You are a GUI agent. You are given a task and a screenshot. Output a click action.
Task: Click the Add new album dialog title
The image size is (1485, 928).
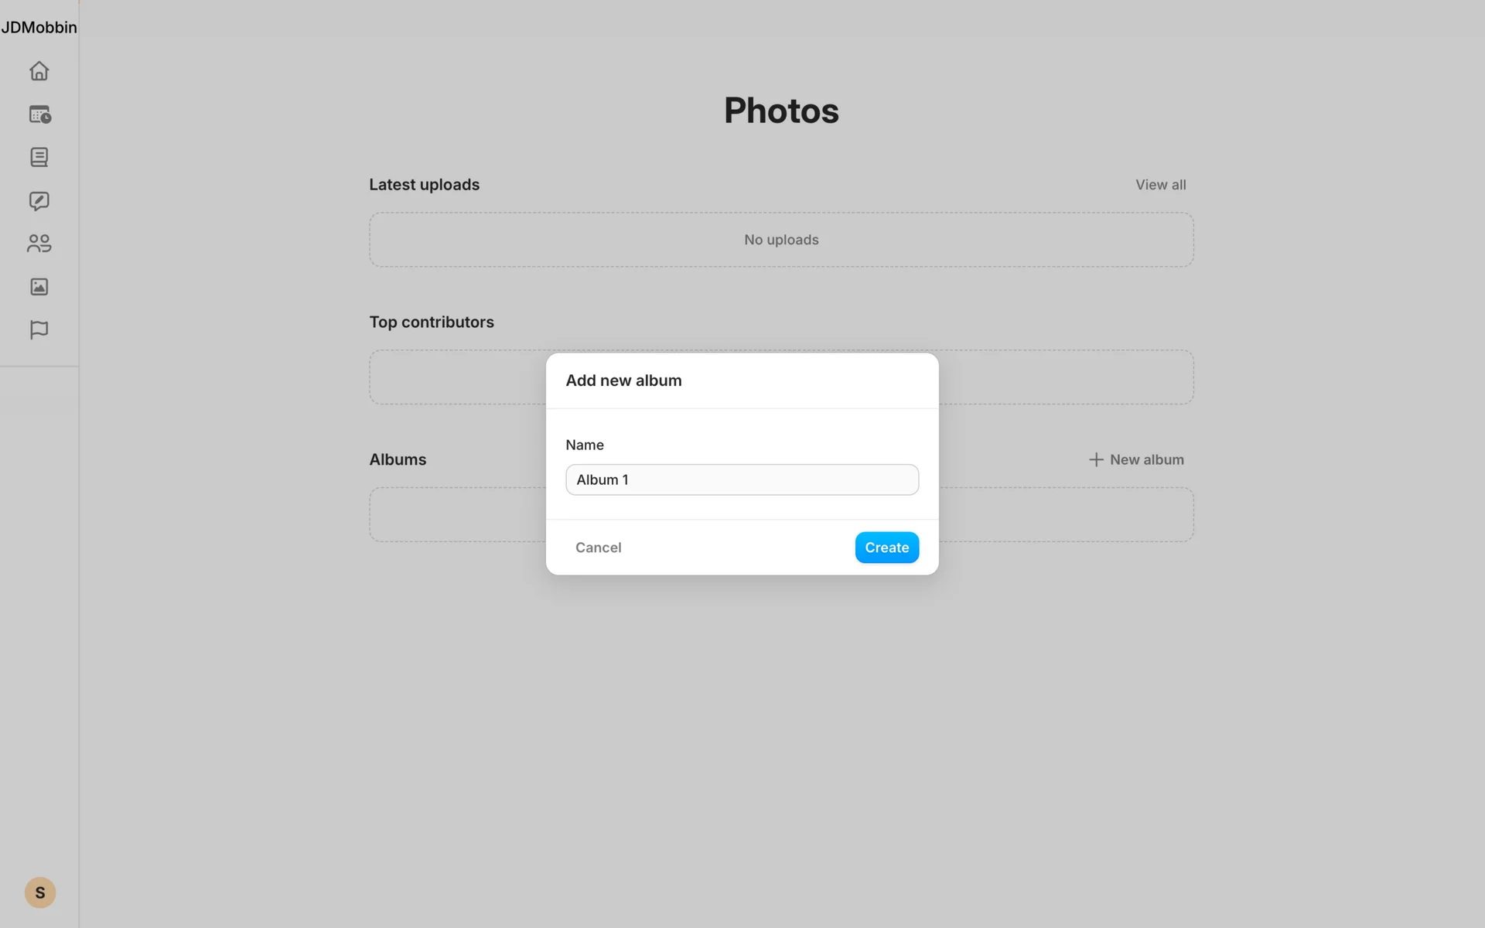coord(623,380)
